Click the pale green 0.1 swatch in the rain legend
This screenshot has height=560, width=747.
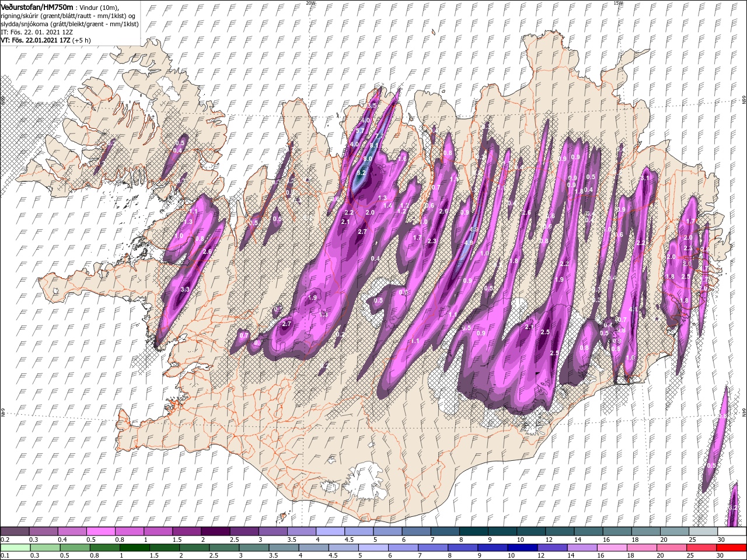pyautogui.click(x=15, y=548)
